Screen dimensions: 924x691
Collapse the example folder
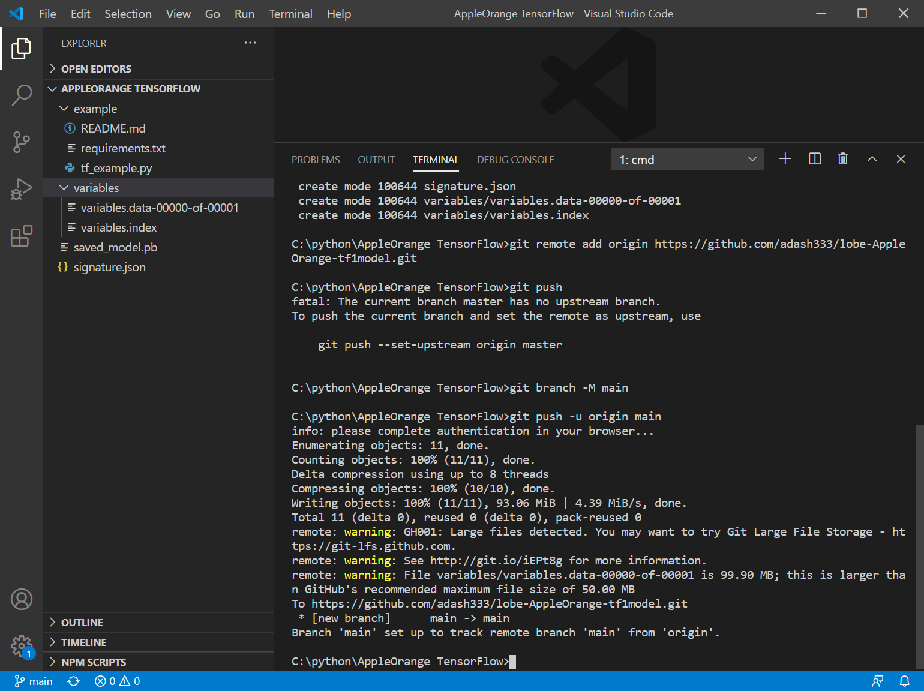point(158,109)
